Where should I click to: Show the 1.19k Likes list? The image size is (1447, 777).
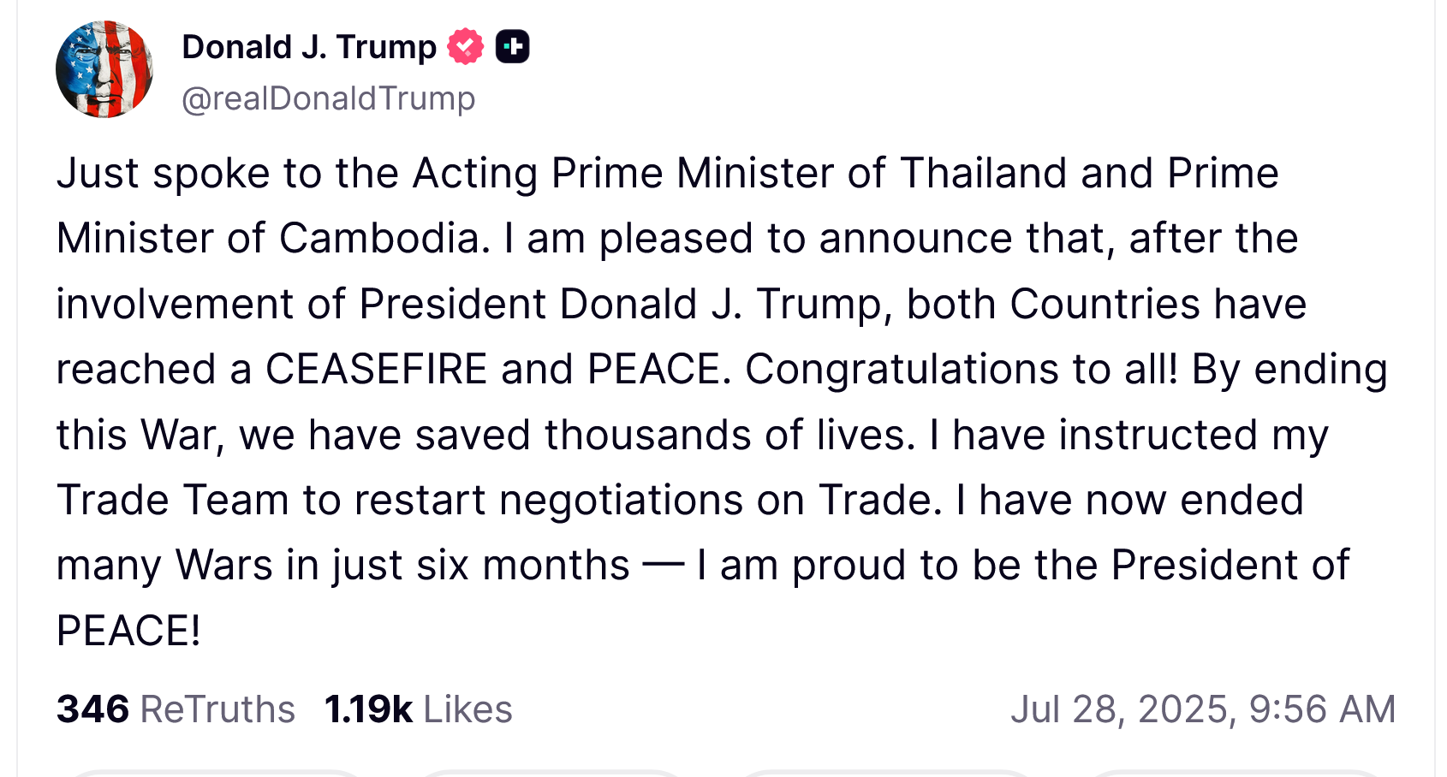(418, 709)
